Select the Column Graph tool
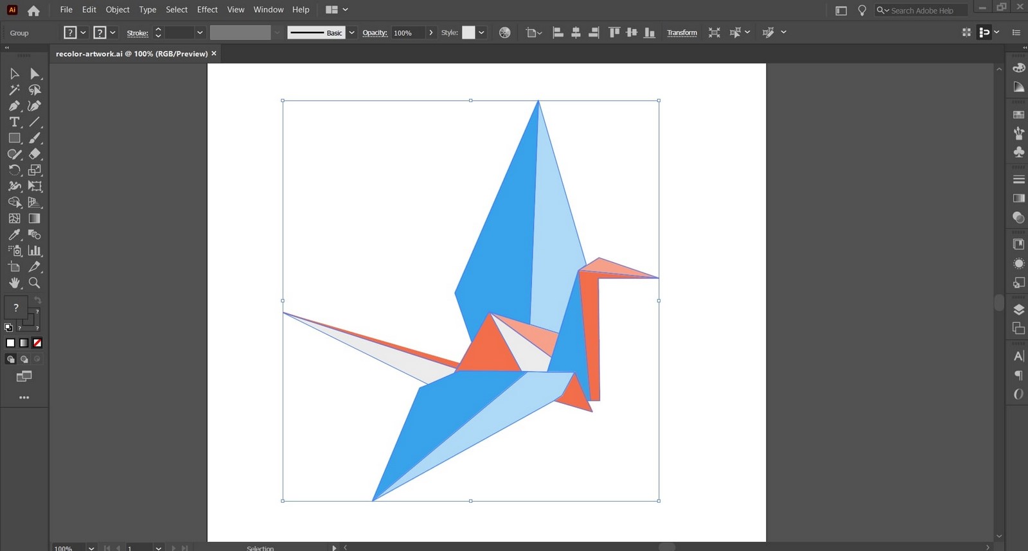Screen dimensions: 1028x551 [x=35, y=250]
